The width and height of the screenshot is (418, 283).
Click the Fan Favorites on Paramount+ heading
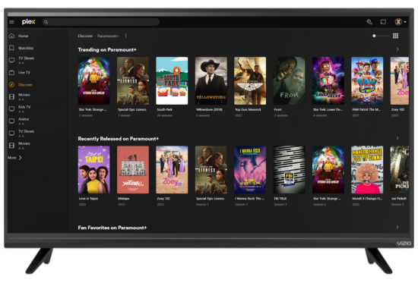click(x=112, y=228)
